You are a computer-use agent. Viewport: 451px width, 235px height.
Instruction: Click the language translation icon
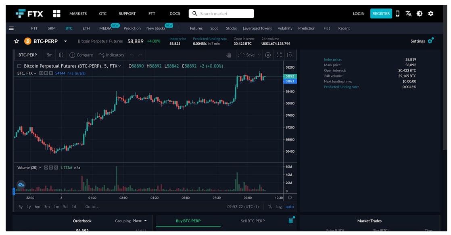[409, 14]
